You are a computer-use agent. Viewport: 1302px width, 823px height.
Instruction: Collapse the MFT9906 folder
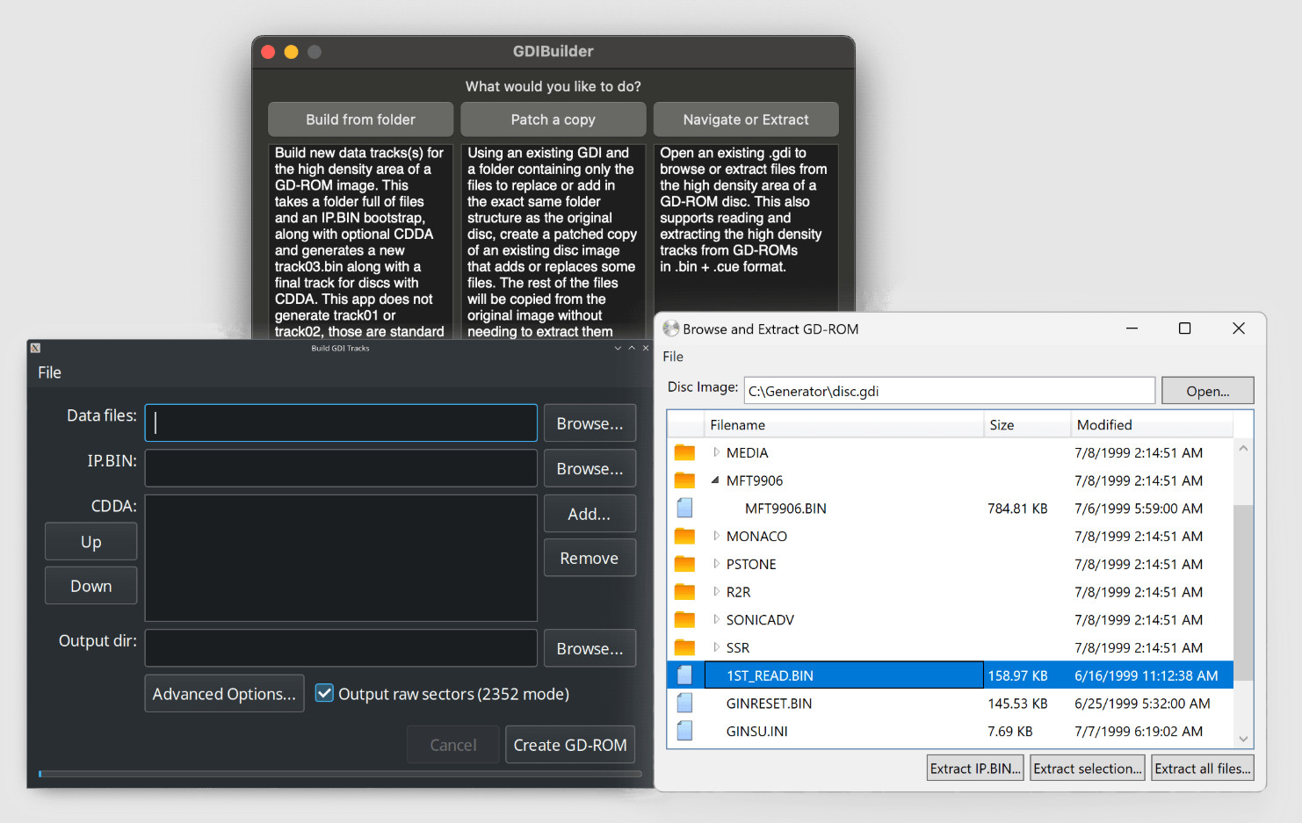[x=715, y=480]
